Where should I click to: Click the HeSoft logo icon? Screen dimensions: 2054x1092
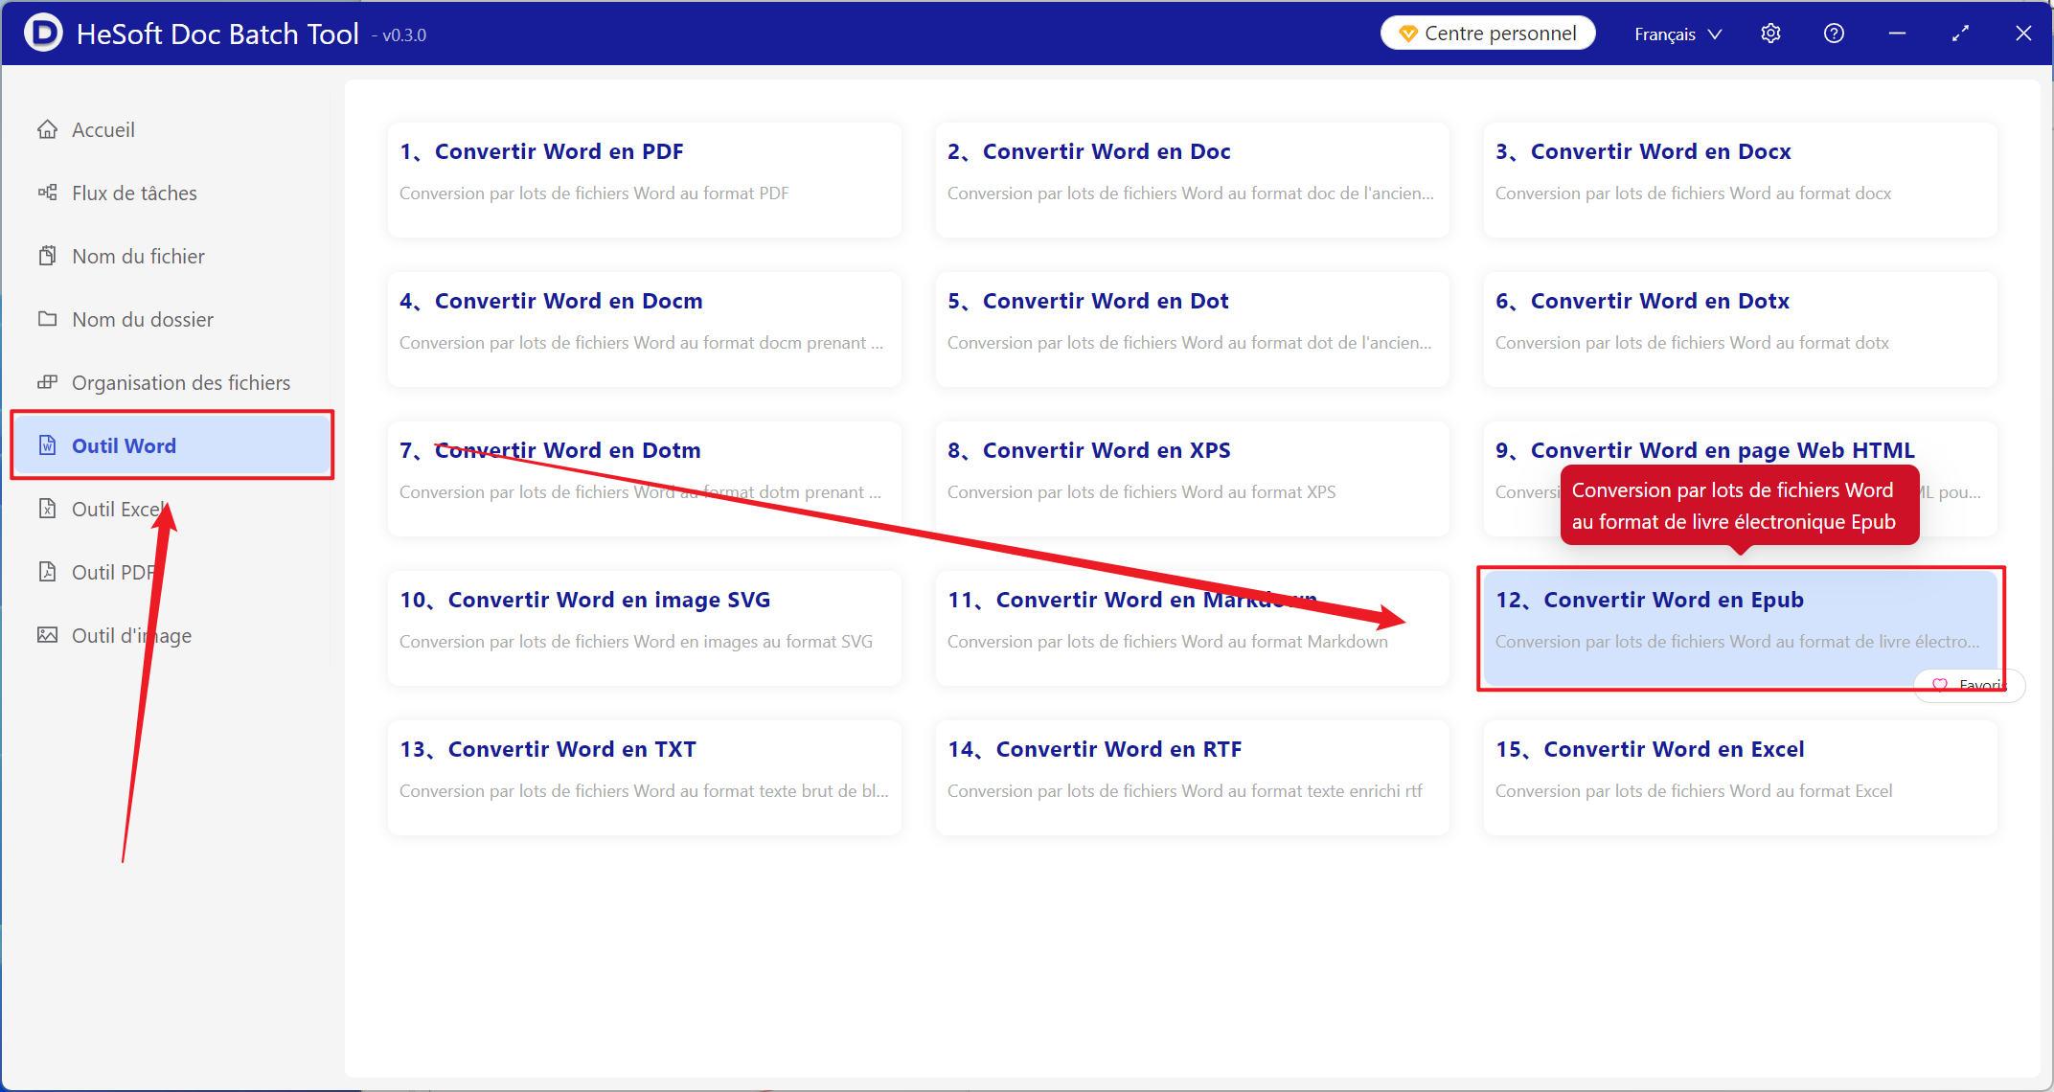(x=43, y=33)
